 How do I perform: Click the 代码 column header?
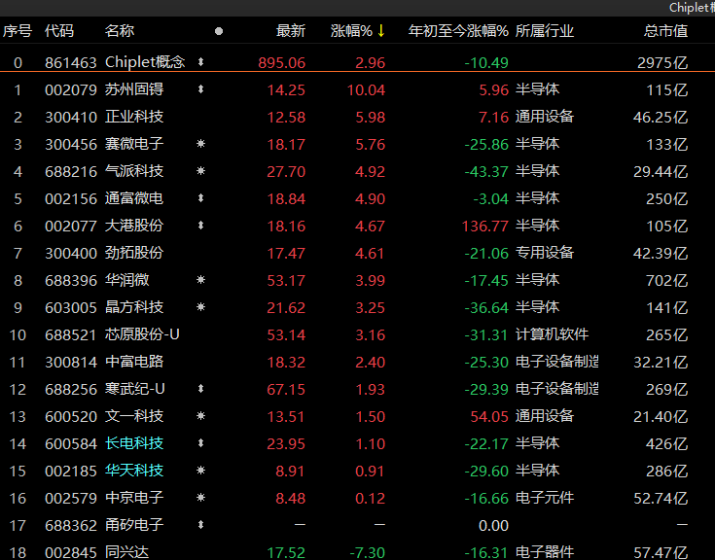coord(59,31)
